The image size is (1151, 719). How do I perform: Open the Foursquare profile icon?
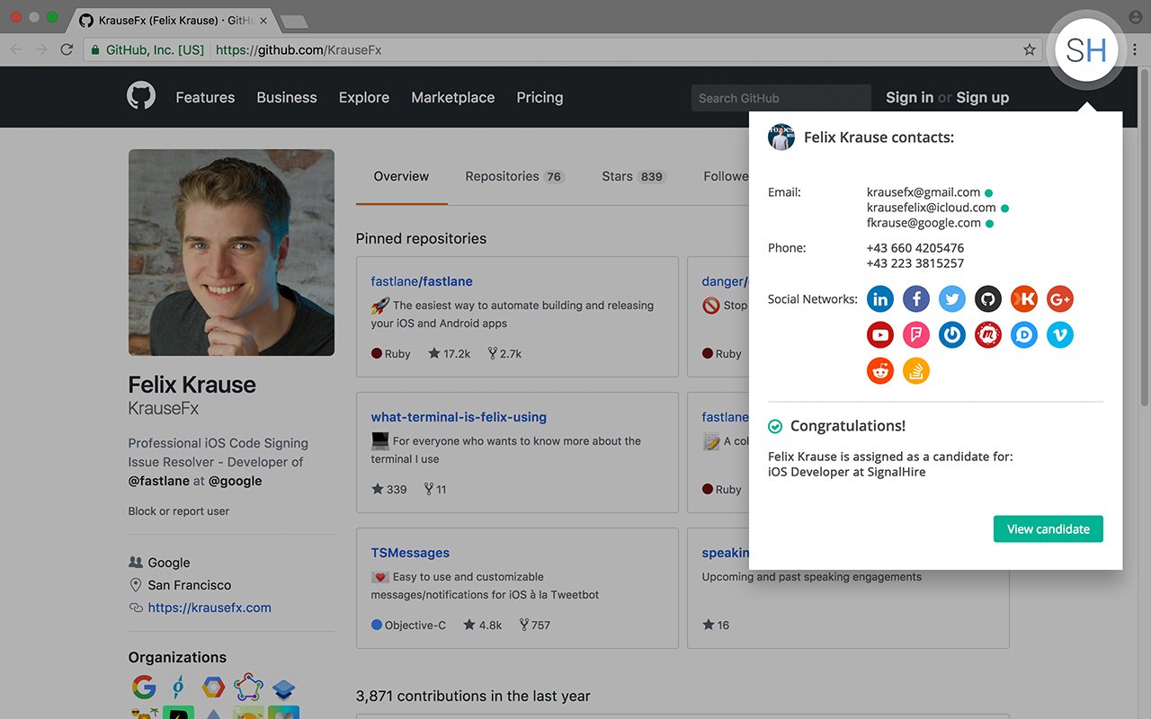point(916,335)
